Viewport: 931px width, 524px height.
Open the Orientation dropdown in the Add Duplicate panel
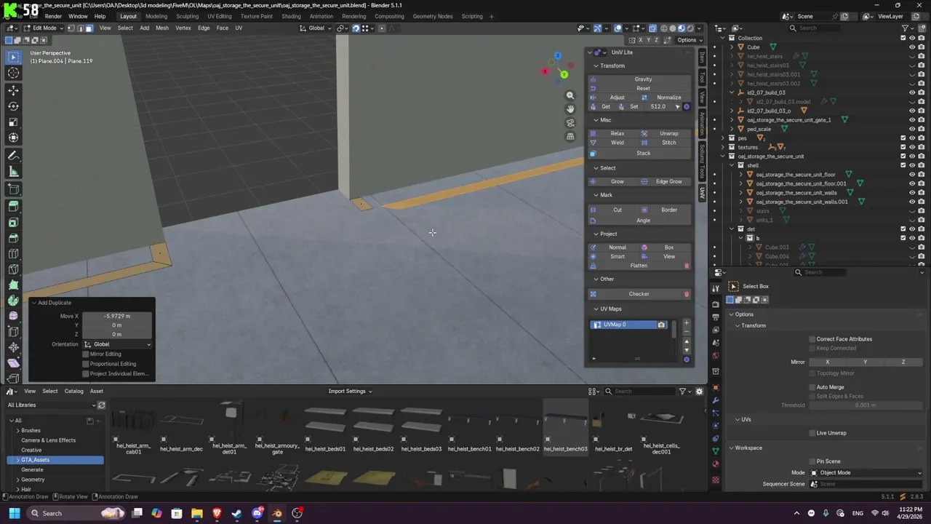[x=118, y=344]
